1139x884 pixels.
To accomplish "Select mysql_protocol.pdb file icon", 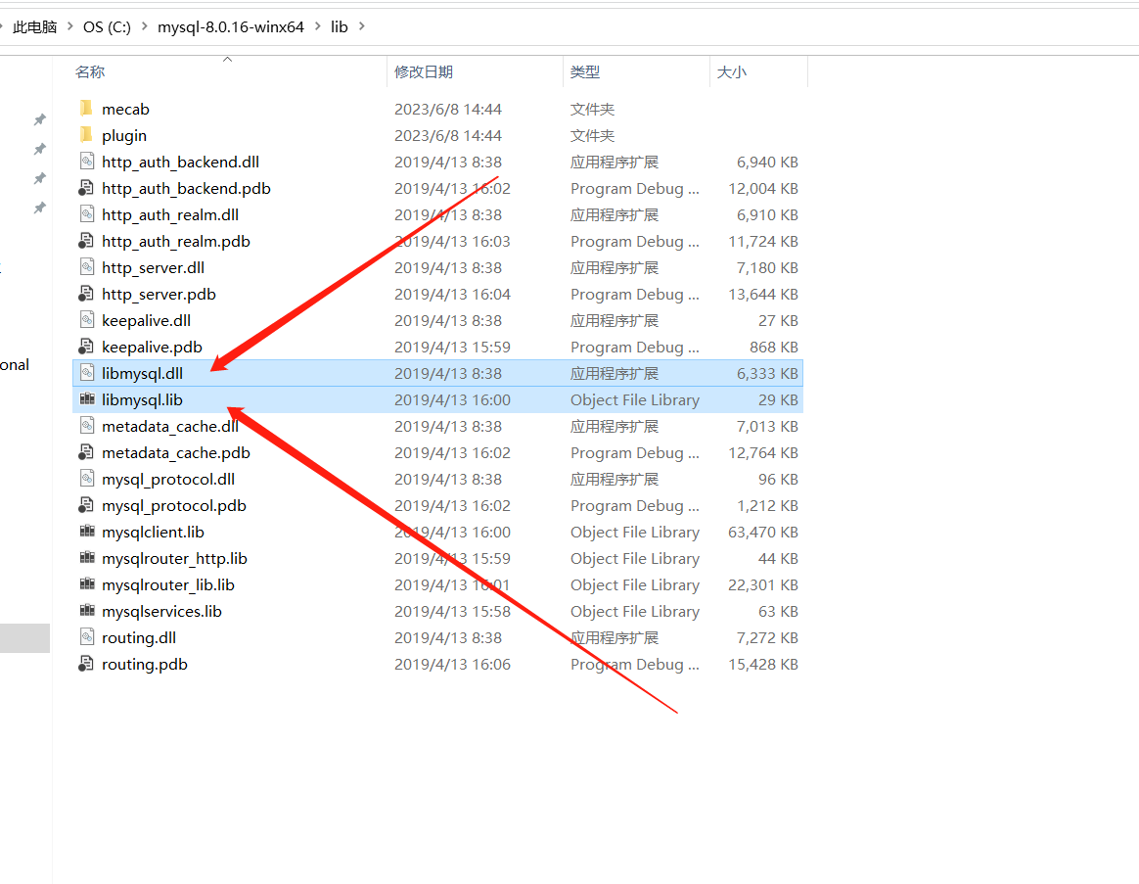I will pos(86,505).
